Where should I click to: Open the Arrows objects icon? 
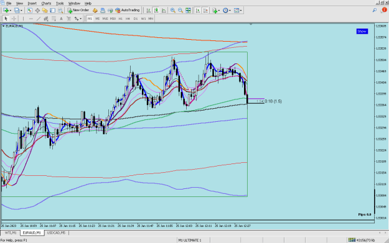[x=77, y=19]
